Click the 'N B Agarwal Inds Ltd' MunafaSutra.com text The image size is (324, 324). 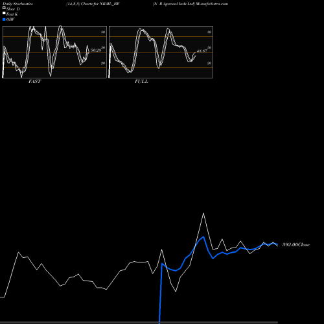click(191, 4)
